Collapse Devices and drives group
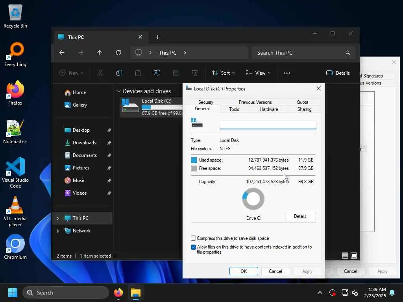 pyautogui.click(x=118, y=91)
